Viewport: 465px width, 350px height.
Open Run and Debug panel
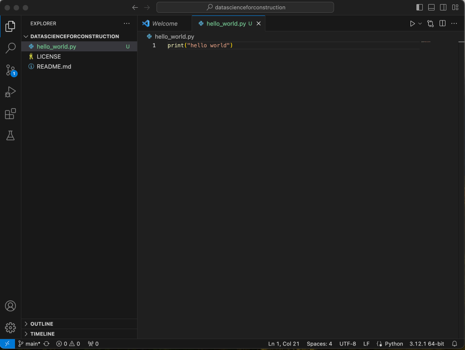(x=10, y=92)
